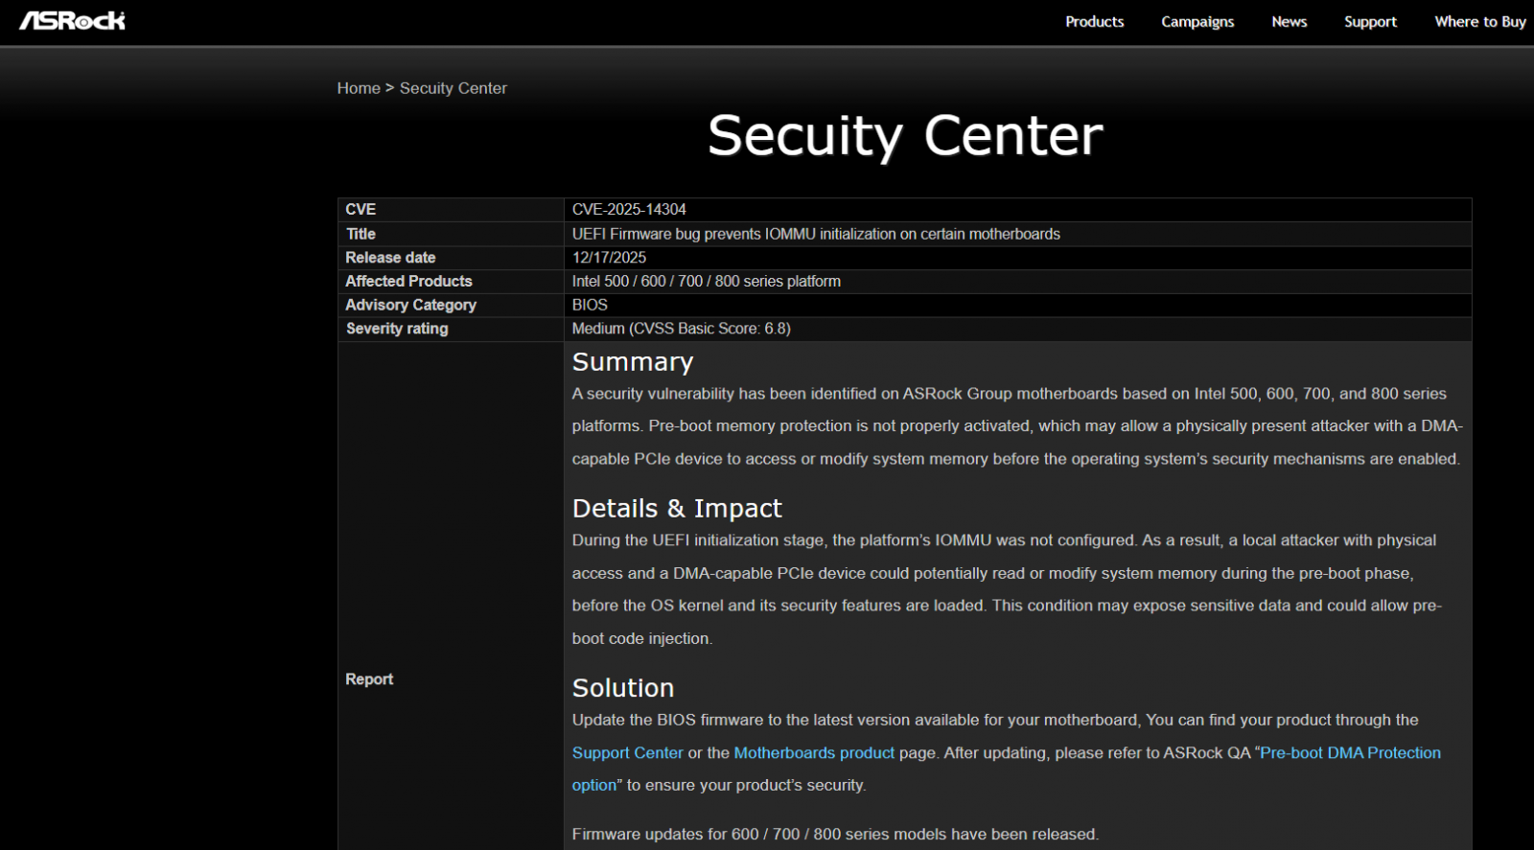Click the BIOS advisory category value

(590, 305)
